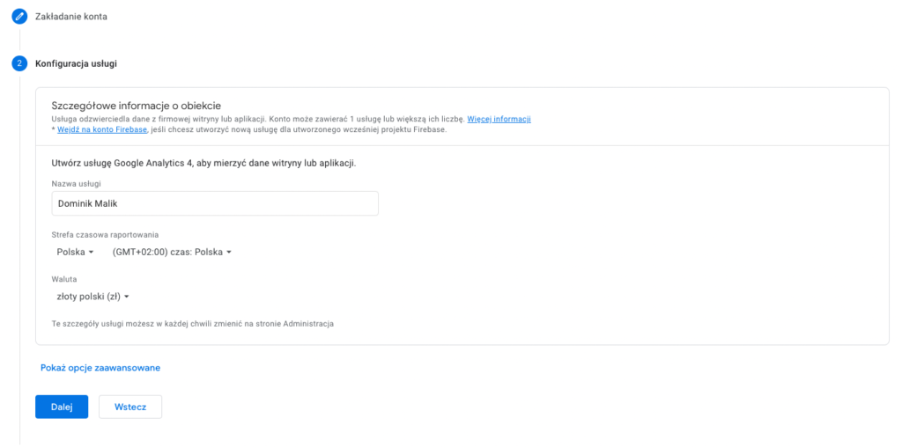Show advanced options via Pokaż opcje zaawansowane

pos(100,368)
